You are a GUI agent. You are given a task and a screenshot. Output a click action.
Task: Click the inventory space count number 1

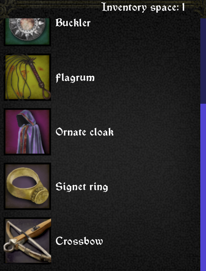183,7
